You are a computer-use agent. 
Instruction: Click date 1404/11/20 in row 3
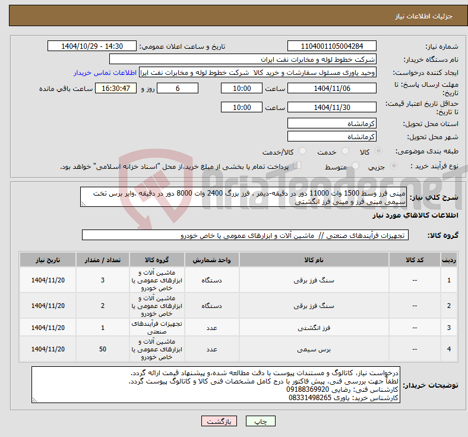click(x=48, y=328)
